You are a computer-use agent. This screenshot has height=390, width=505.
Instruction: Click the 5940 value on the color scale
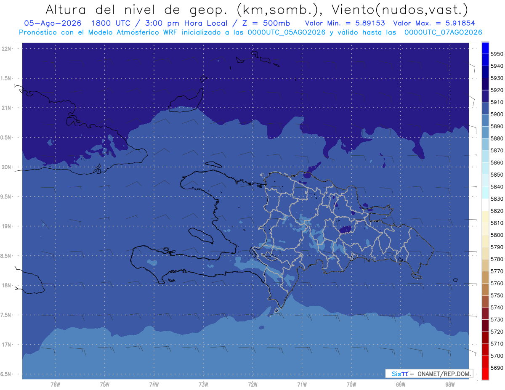[x=497, y=66]
